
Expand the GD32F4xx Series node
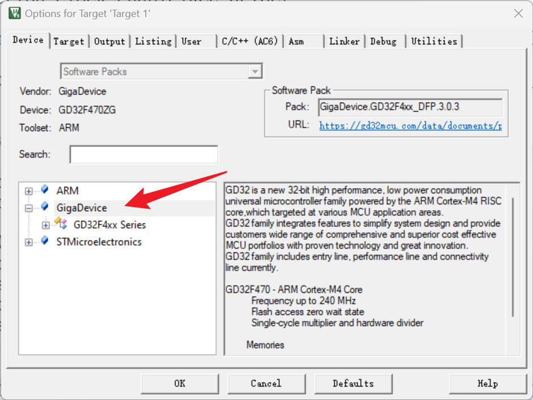(45, 225)
